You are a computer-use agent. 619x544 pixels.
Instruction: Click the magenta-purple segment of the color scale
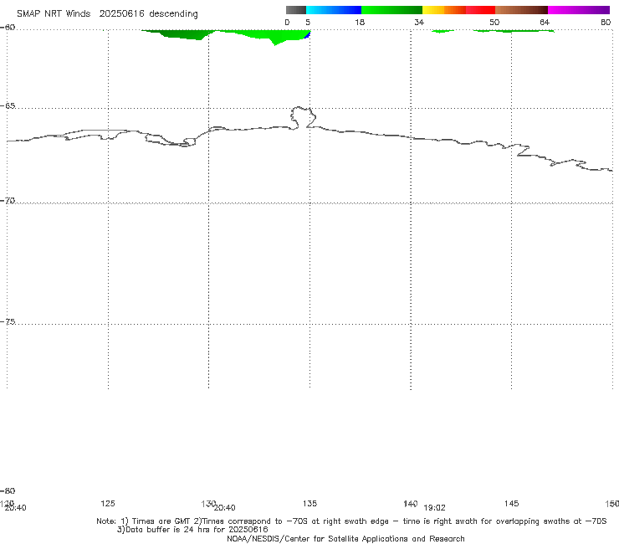coord(579,10)
